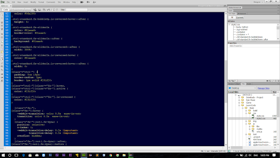
Task: Switch to Design view
Action: [x=20, y=10]
